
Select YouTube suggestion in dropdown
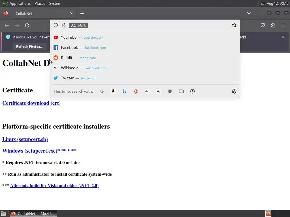[x=145, y=38]
